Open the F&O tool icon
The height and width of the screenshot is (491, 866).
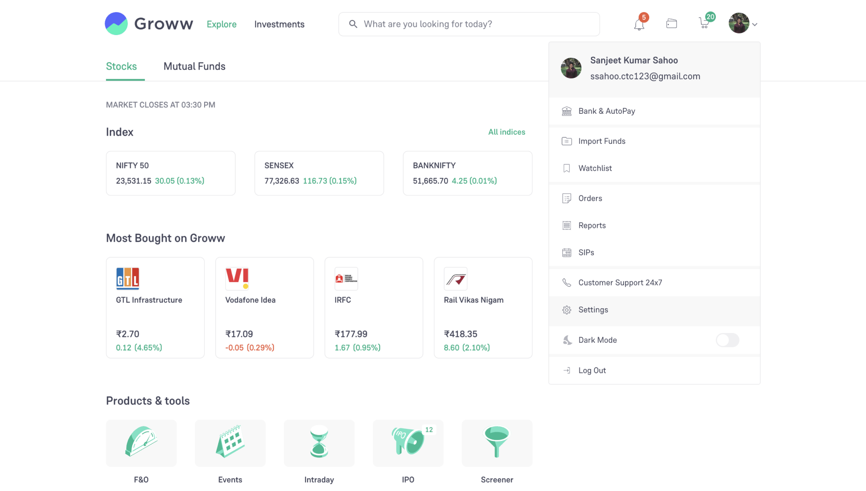(x=141, y=443)
